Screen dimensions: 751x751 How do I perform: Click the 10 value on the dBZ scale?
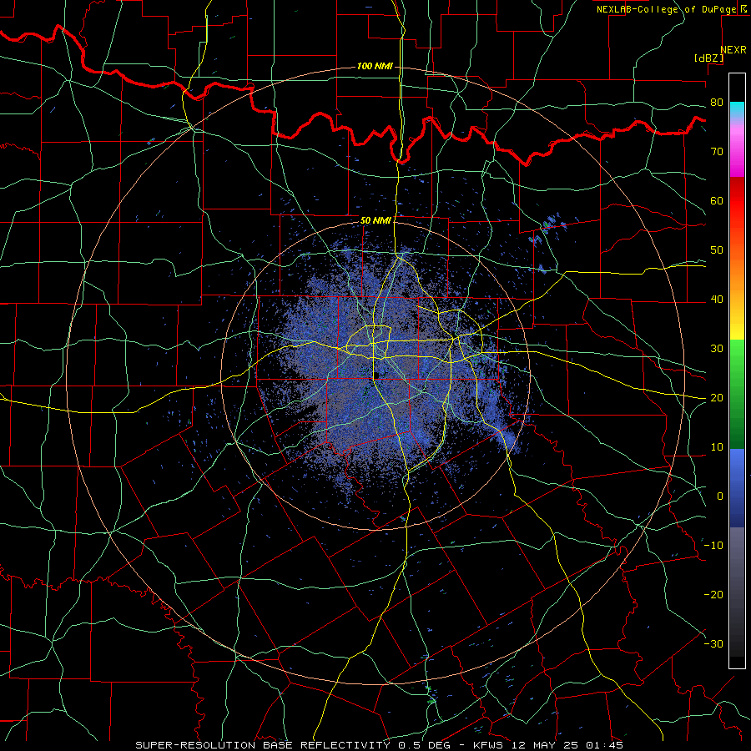click(x=717, y=447)
